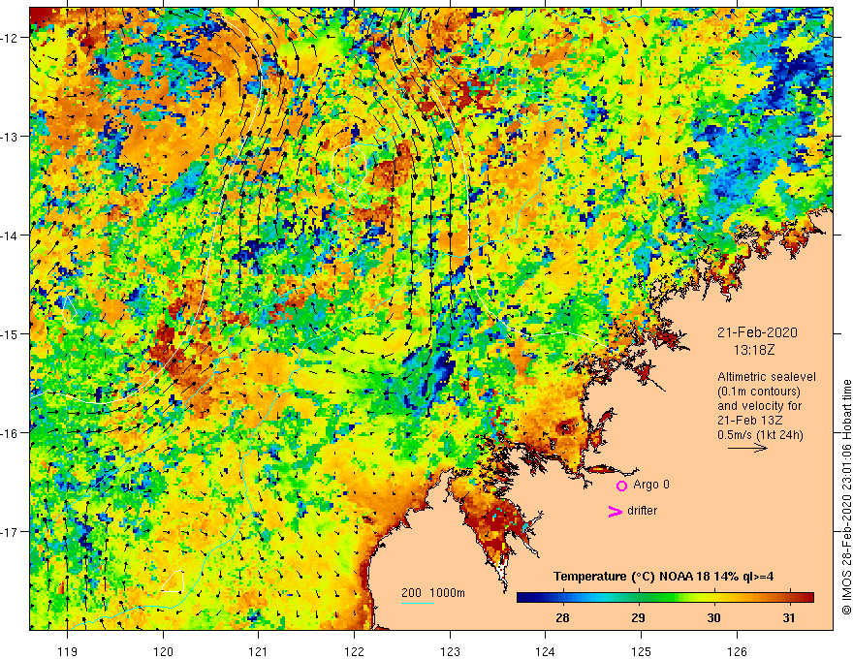This screenshot has height=659, width=853.
Task: Click the small white closed contour near 122E 13S
Action: coord(349,167)
